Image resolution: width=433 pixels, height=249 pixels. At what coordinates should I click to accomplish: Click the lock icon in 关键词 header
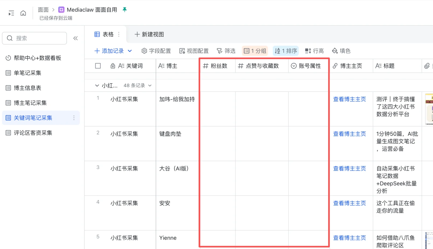coord(113,66)
